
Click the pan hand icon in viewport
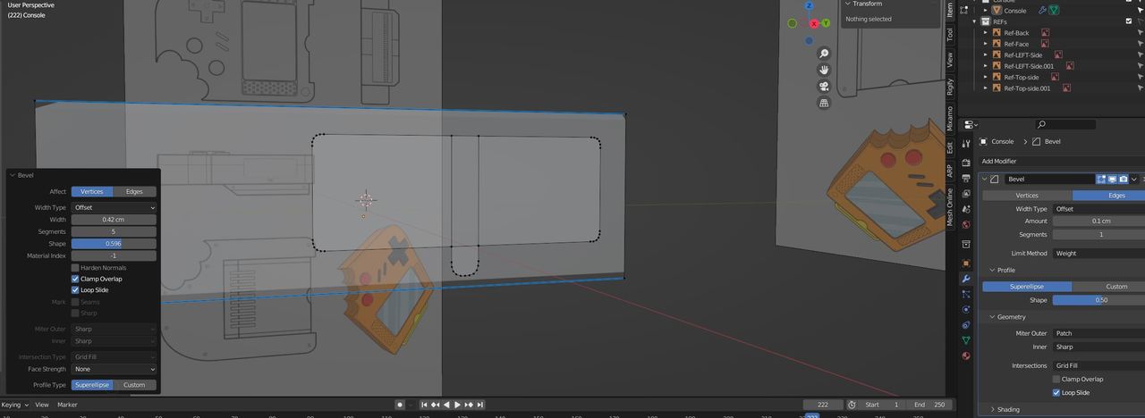pos(823,70)
